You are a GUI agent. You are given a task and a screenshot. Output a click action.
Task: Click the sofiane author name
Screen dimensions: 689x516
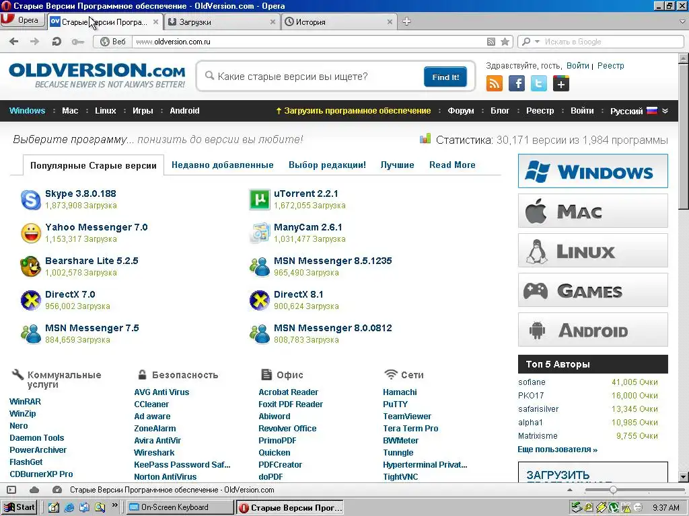[x=532, y=382]
